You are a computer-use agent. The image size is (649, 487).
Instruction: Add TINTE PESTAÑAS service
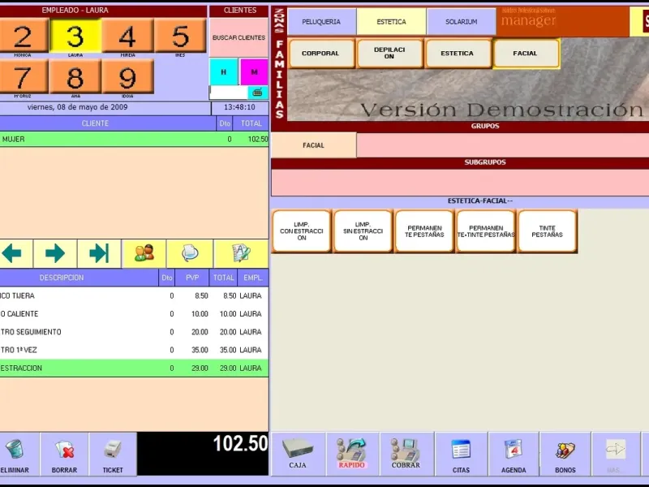point(547,231)
